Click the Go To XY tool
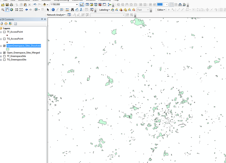Viewport: 226px width, 163px height. pyautogui.click(x=81, y=10)
